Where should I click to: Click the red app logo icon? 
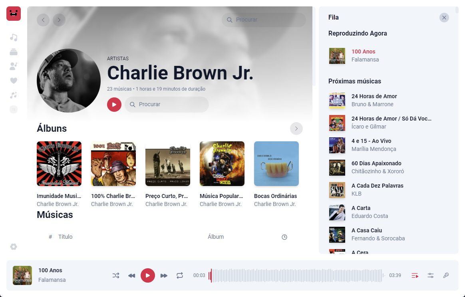pyautogui.click(x=14, y=14)
